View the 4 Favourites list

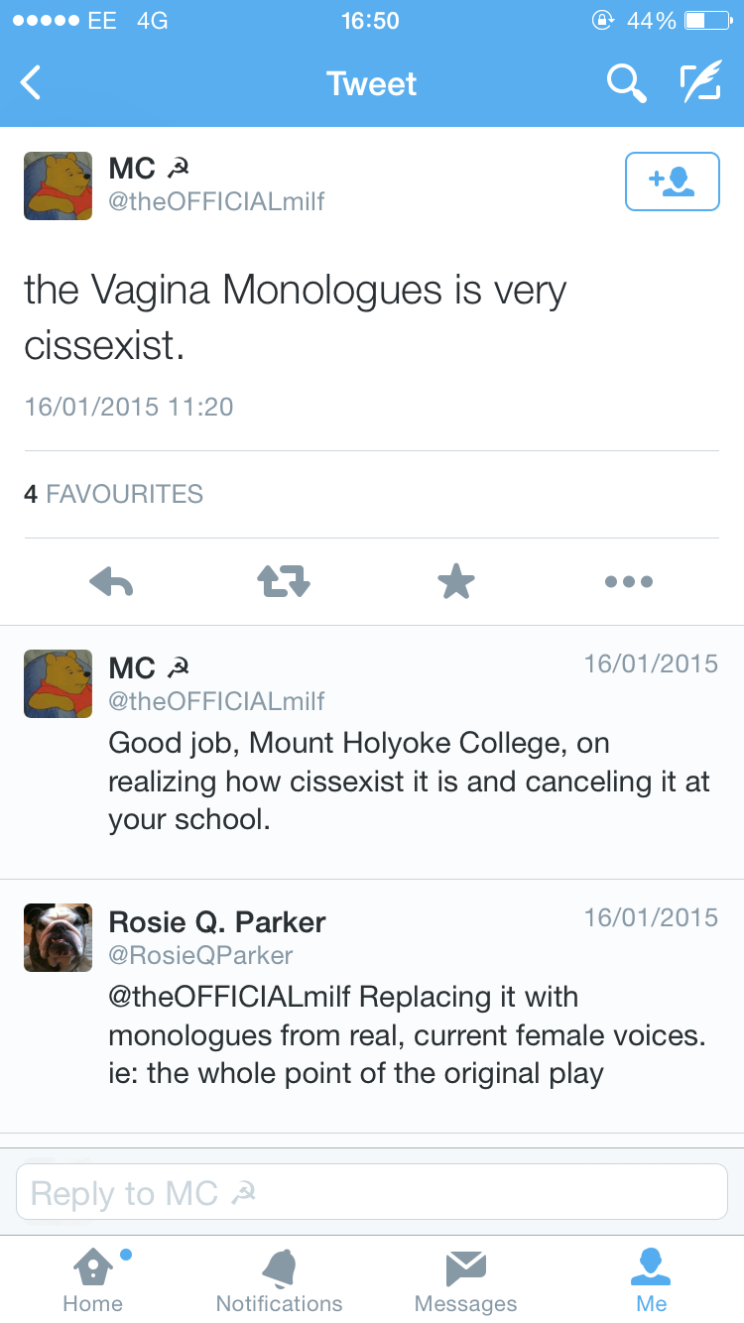(113, 494)
